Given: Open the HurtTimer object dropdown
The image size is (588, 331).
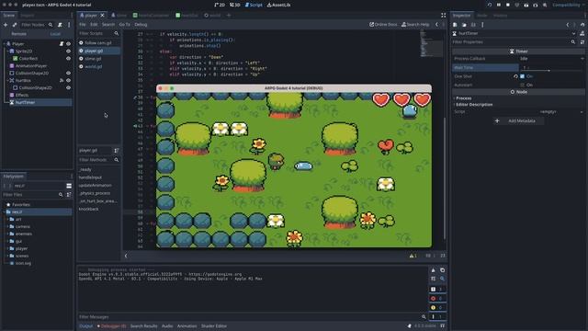Looking at the screenshot, I should tap(514, 33).
